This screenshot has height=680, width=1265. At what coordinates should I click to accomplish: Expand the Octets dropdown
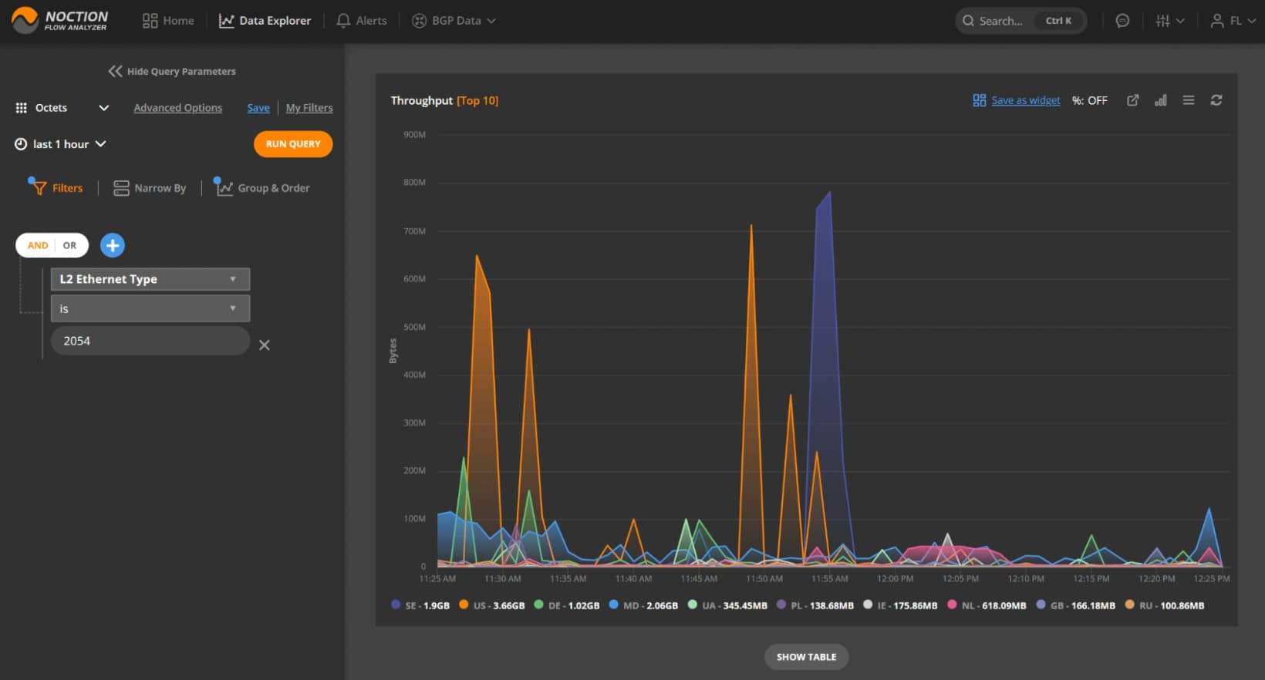[103, 108]
